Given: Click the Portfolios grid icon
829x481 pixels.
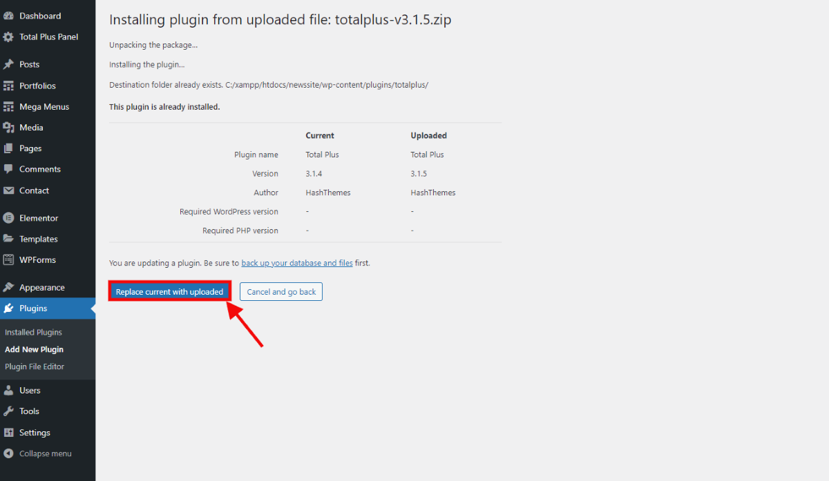Looking at the screenshot, I should (8, 86).
